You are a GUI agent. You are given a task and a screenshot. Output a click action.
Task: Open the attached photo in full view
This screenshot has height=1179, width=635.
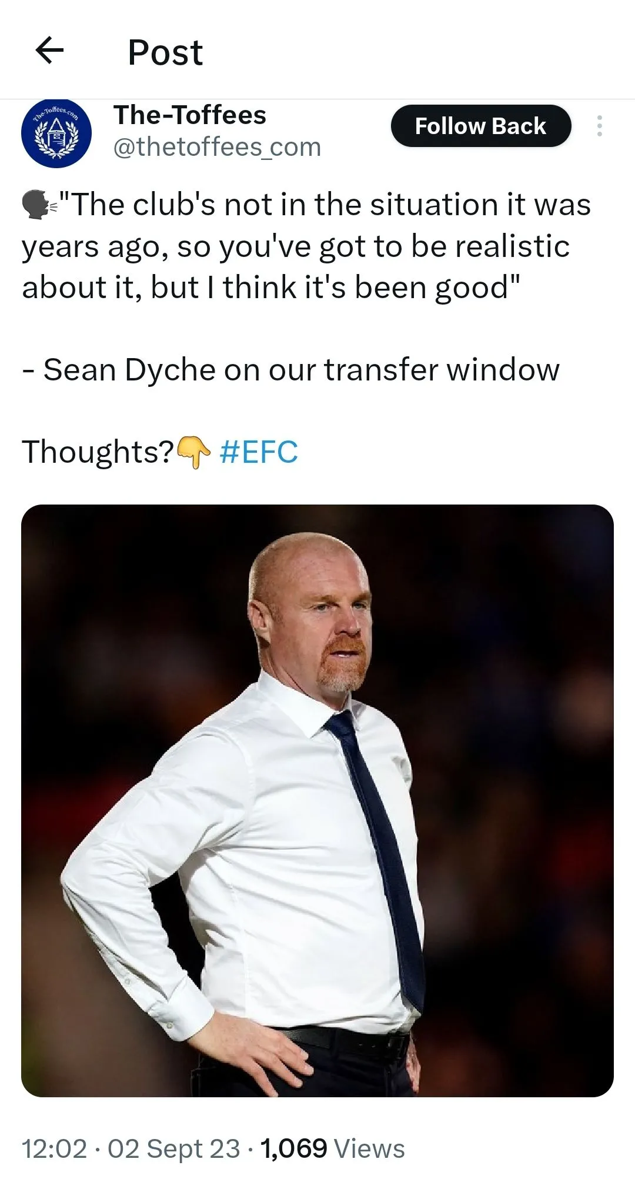click(317, 800)
